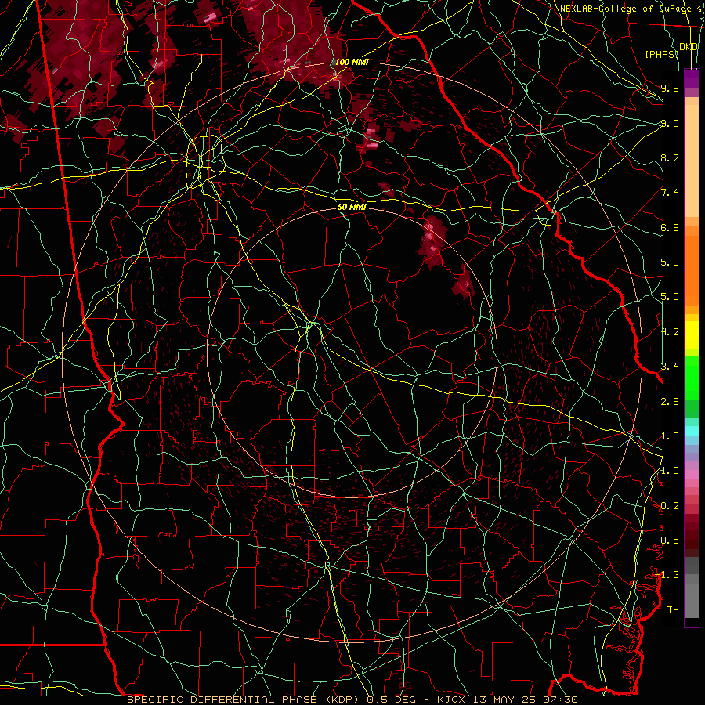Click the TH label on the color scale
705x705 pixels.
673,610
